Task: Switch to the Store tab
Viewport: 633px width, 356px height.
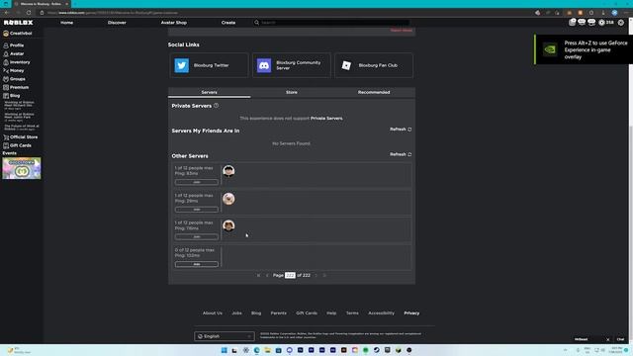Action: (x=292, y=92)
